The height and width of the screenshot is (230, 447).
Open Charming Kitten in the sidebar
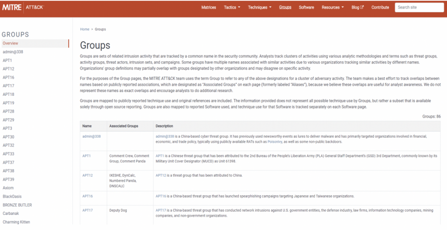point(17,222)
